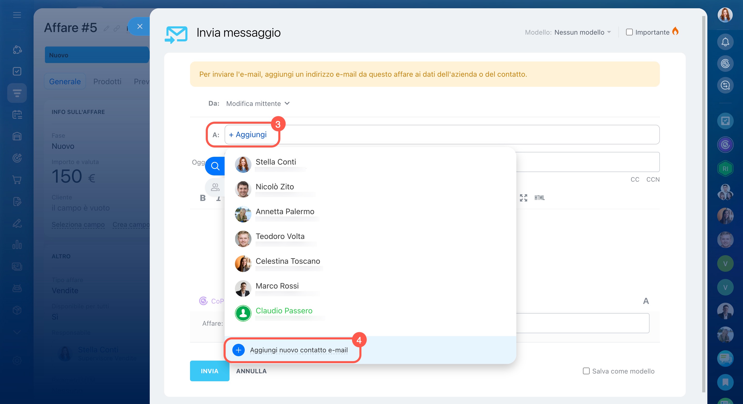Click the search magnifier icon in contact picker
Screen dimensions: 743x404
pos(215,166)
